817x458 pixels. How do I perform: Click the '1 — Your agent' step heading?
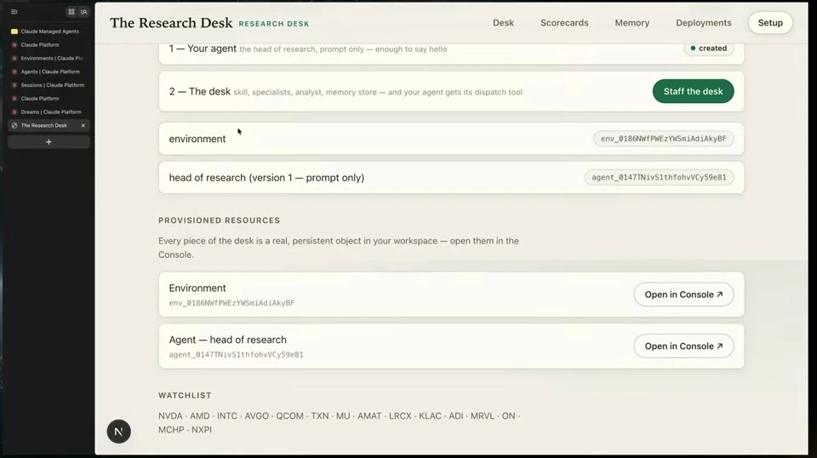pyautogui.click(x=203, y=49)
